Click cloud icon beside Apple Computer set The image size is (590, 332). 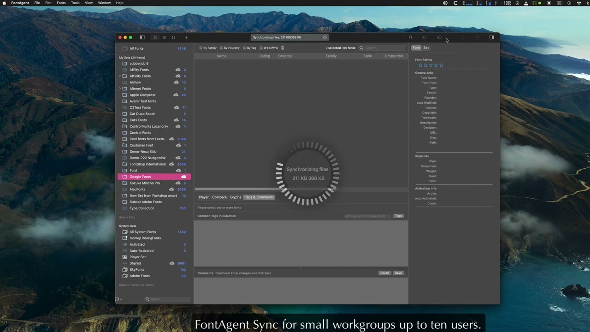click(176, 95)
